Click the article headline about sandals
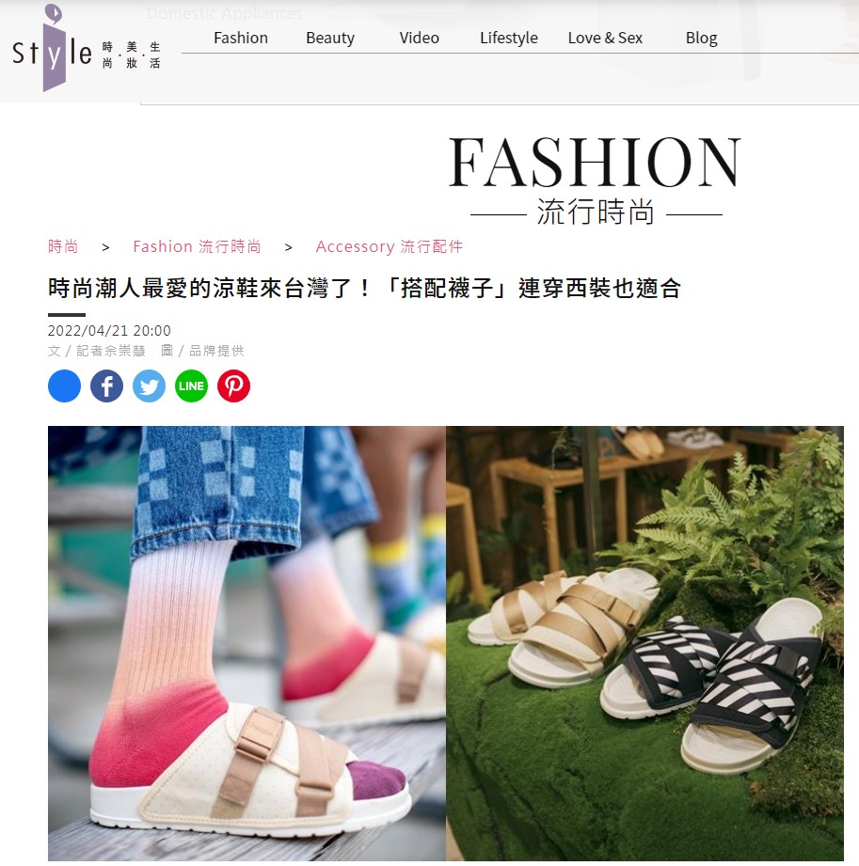The image size is (859, 866). point(364,289)
